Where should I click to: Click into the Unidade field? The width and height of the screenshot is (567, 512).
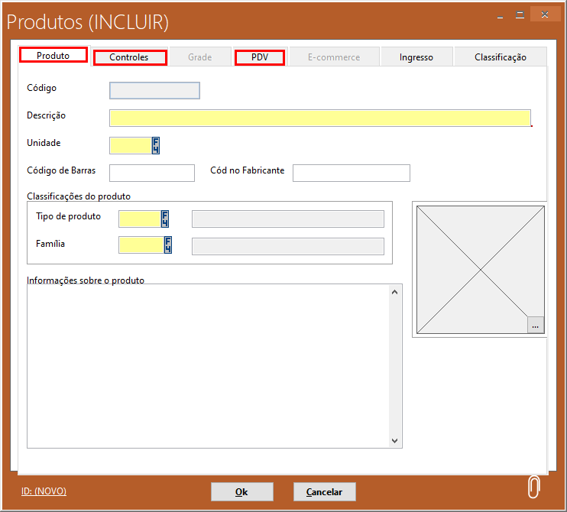[130, 145]
